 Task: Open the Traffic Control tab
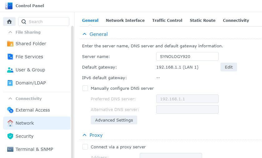pyautogui.click(x=167, y=21)
